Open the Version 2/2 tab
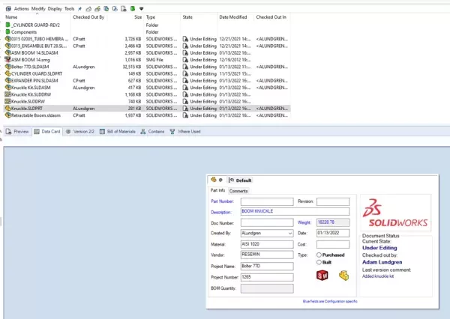 pos(80,132)
